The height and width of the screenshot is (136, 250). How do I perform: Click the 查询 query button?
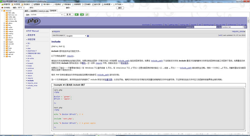pyautogui.click(x=69, y=14)
